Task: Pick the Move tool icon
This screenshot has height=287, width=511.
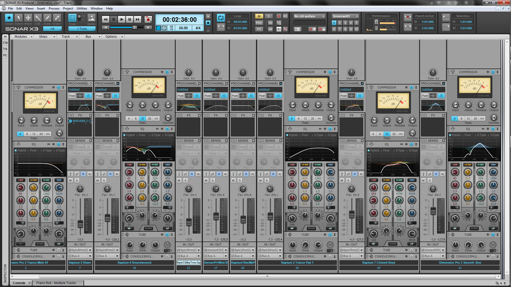Action: pyautogui.click(x=28, y=18)
